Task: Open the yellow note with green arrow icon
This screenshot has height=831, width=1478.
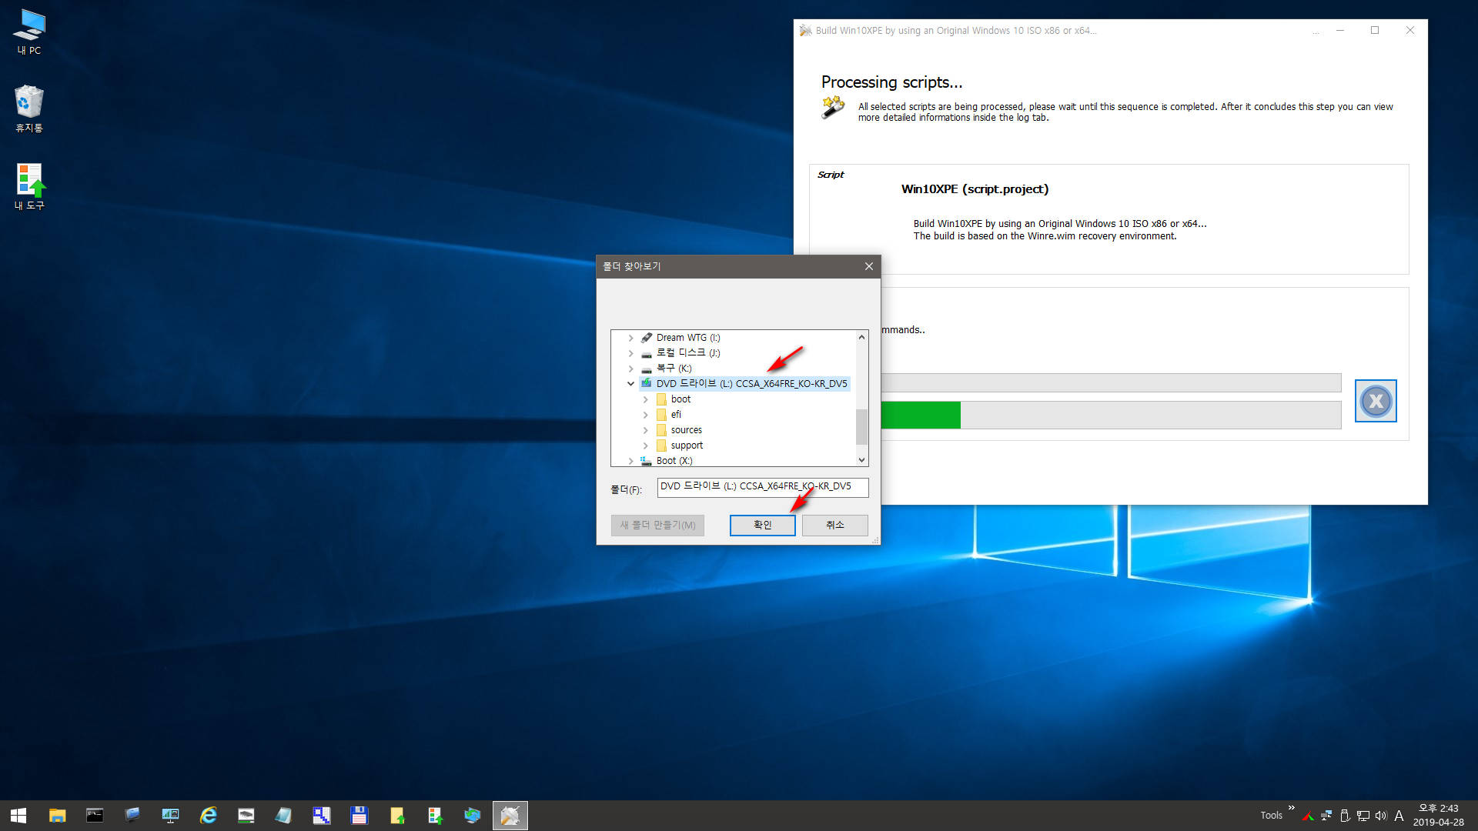Action: pyautogui.click(x=397, y=816)
